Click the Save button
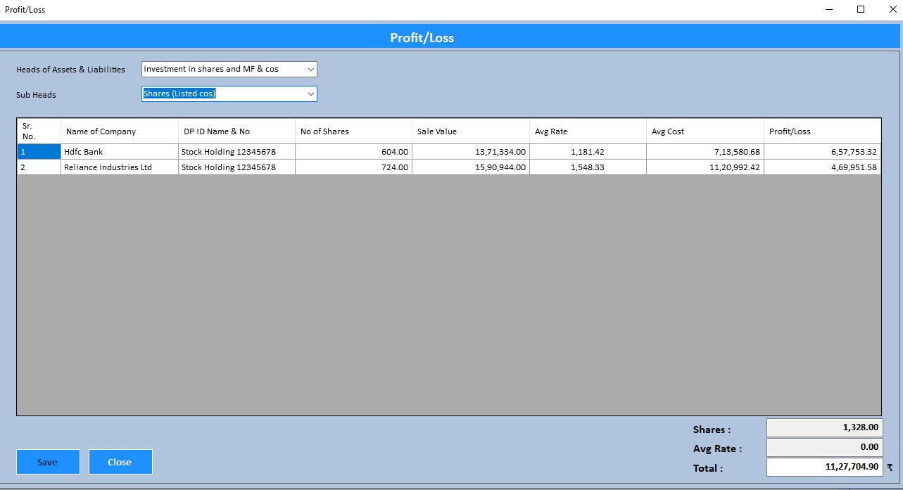Image resolution: width=903 pixels, height=490 pixels. [x=48, y=462]
